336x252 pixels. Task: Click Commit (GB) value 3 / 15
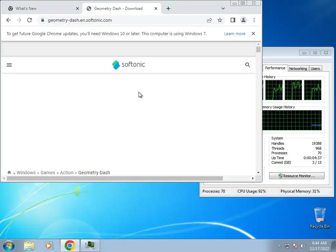pyautogui.click(x=317, y=163)
